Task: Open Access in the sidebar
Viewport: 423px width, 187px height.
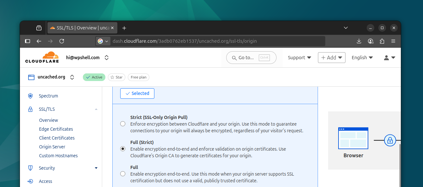Action: (x=46, y=181)
